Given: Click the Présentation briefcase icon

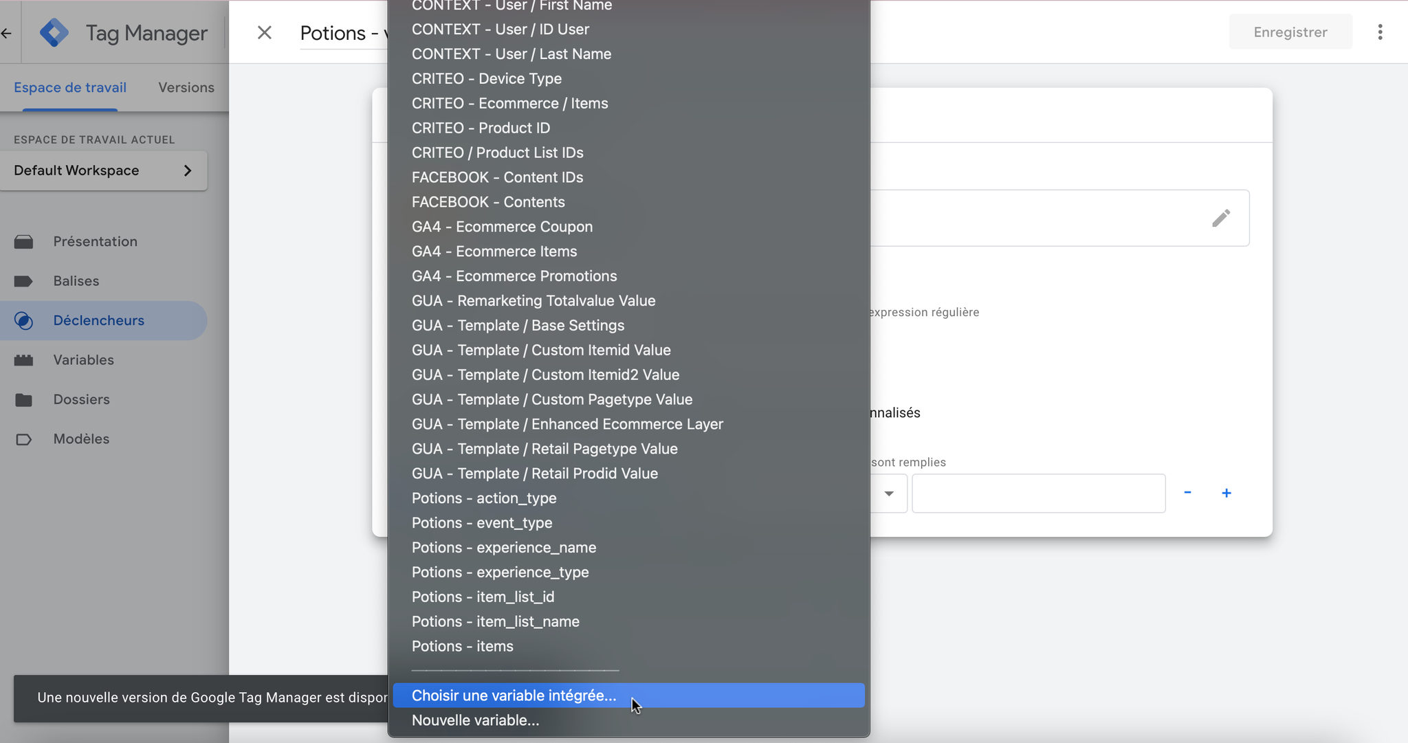Looking at the screenshot, I should [x=23, y=241].
